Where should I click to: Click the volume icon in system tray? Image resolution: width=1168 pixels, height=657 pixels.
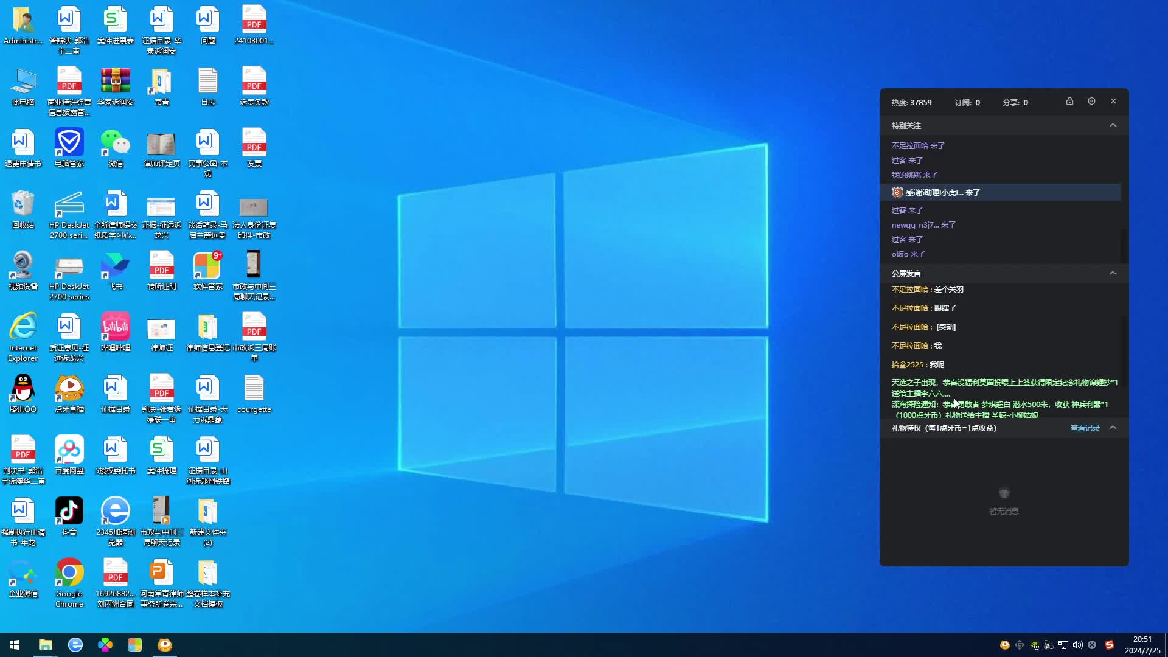click(1077, 645)
